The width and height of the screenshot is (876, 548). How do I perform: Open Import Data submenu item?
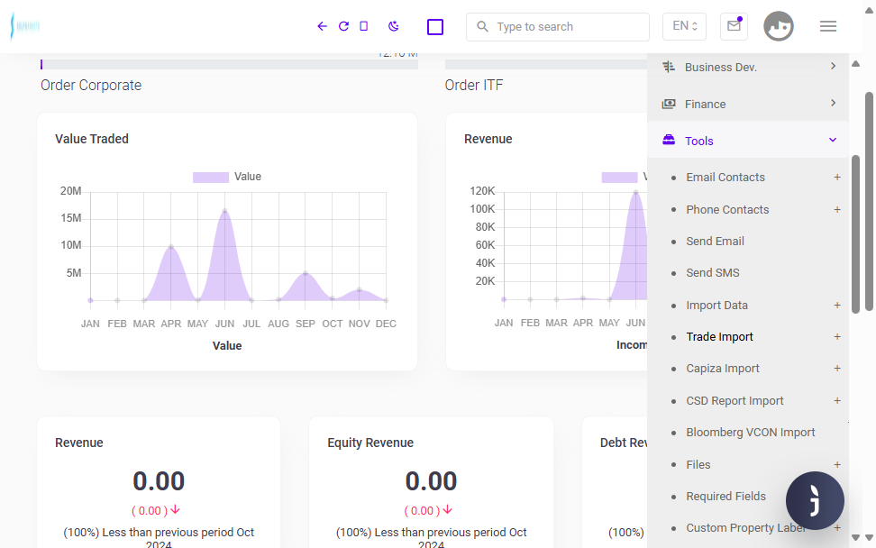pos(716,305)
